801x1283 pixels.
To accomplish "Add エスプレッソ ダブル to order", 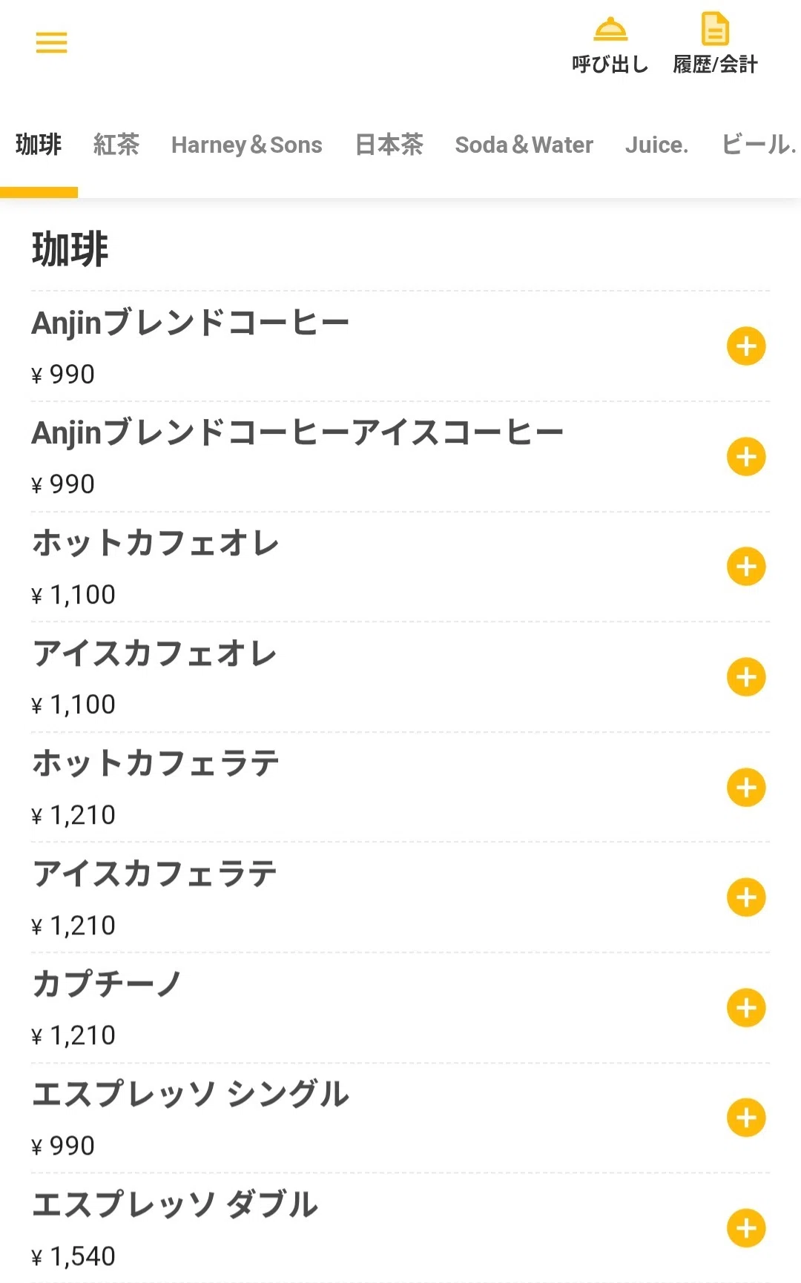I will [x=746, y=1228].
